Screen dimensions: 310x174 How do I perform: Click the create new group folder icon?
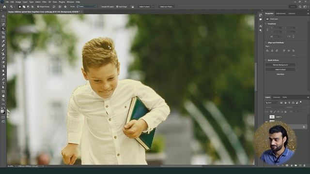pos(296,165)
